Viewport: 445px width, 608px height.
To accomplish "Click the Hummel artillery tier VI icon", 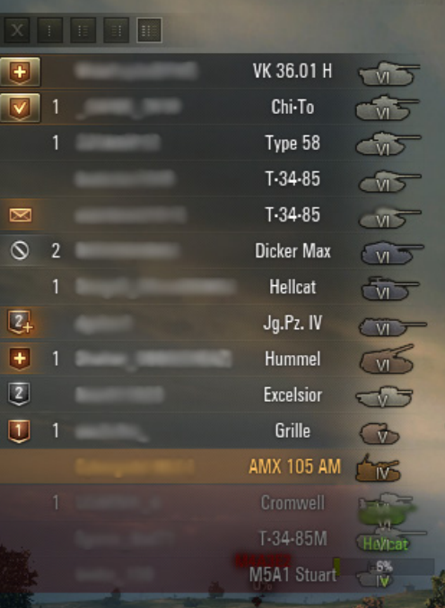I will tap(387, 359).
